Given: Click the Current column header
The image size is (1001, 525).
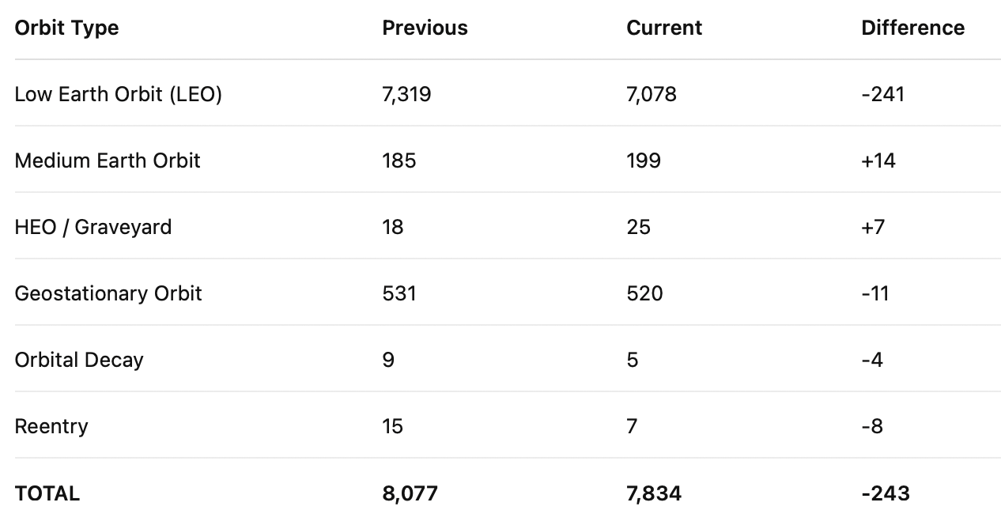Looking at the screenshot, I should pyautogui.click(x=664, y=28).
